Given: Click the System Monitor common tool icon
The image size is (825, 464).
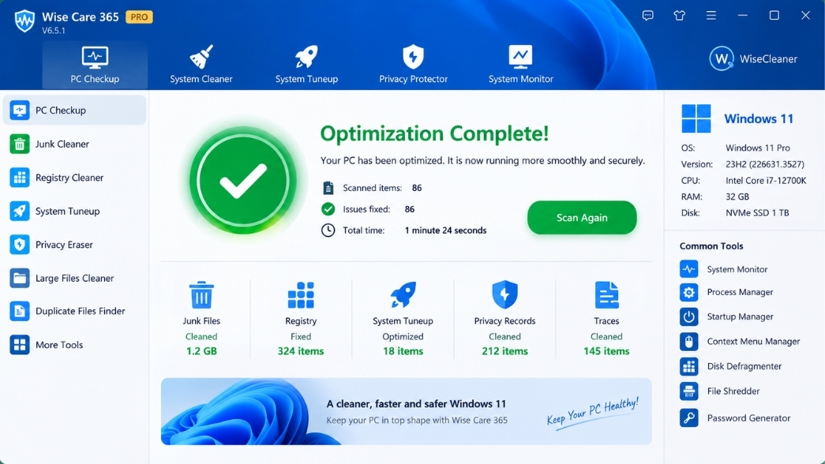Looking at the screenshot, I should coord(688,269).
